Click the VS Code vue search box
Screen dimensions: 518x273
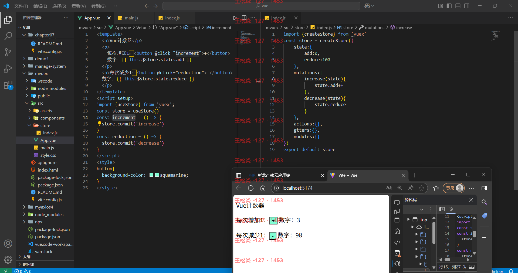pos(261,6)
